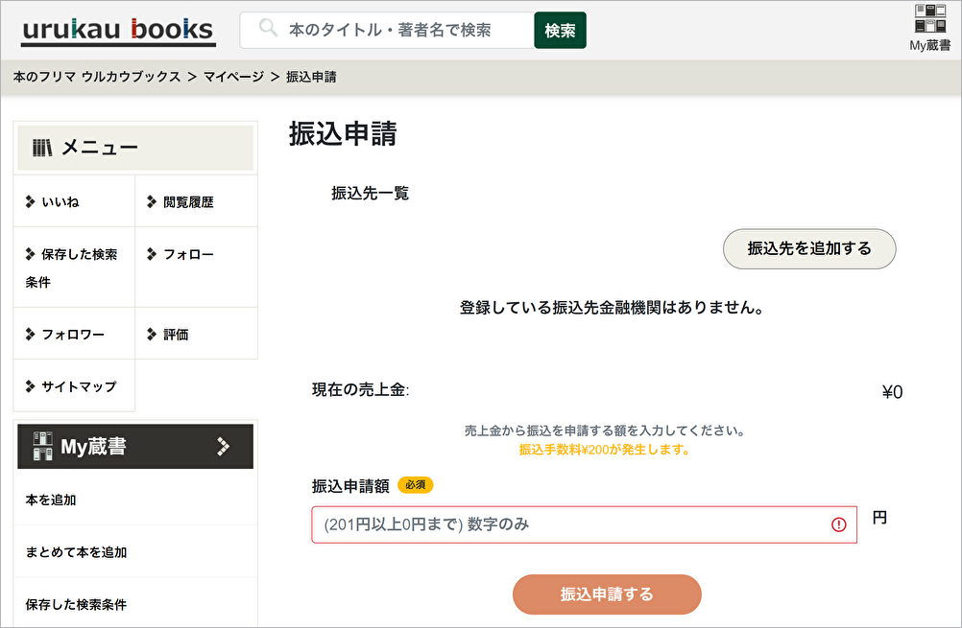Open 閲覧履歴 browsing history
This screenshot has width=962, height=628.
point(188,201)
